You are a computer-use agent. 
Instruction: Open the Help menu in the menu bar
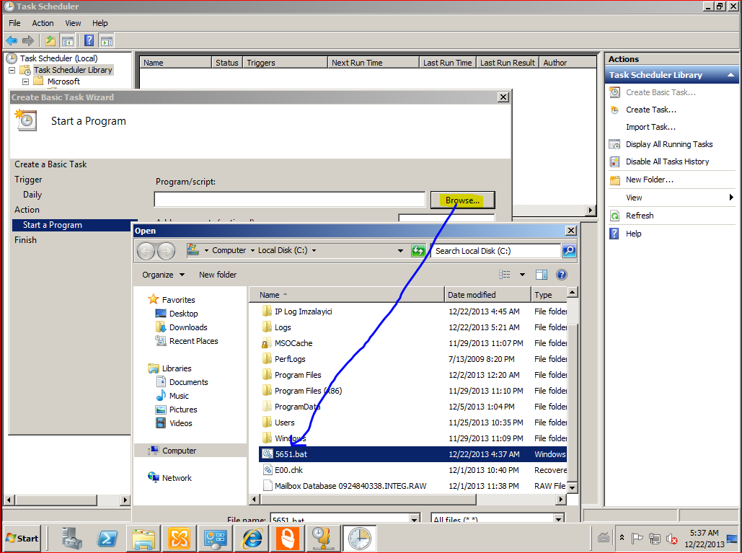(x=100, y=23)
